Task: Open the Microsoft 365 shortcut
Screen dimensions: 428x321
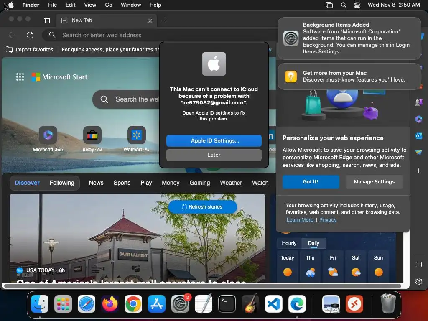Action: (x=48, y=139)
